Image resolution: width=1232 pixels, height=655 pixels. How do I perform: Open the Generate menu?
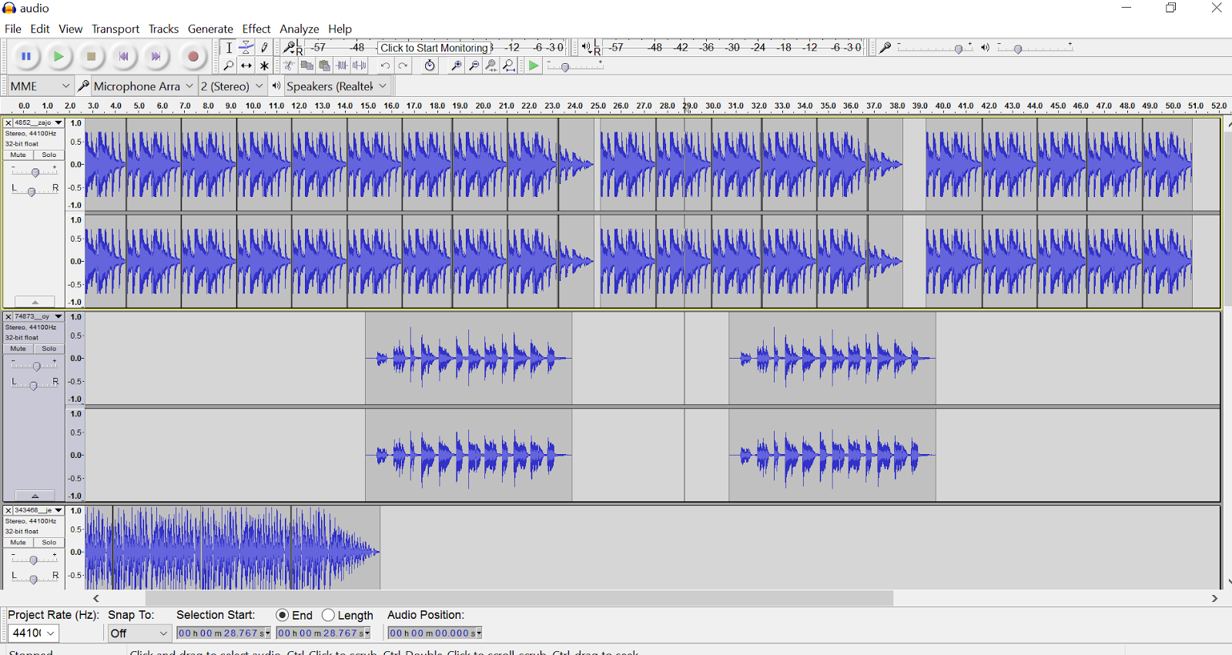[x=210, y=29]
